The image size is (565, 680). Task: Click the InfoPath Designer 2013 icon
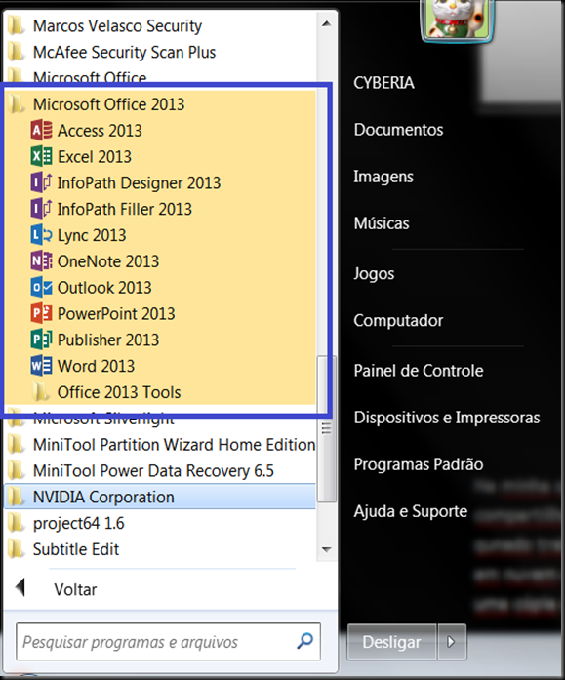(x=42, y=182)
